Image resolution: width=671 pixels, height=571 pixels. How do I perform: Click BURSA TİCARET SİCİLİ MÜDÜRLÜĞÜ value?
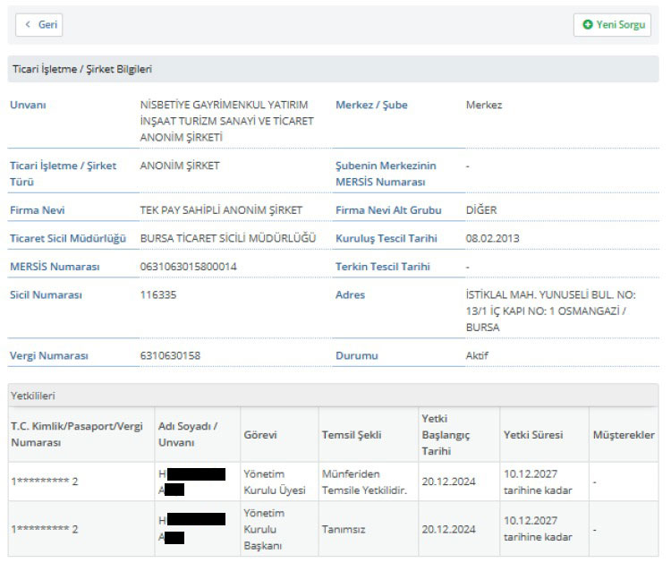(x=228, y=238)
